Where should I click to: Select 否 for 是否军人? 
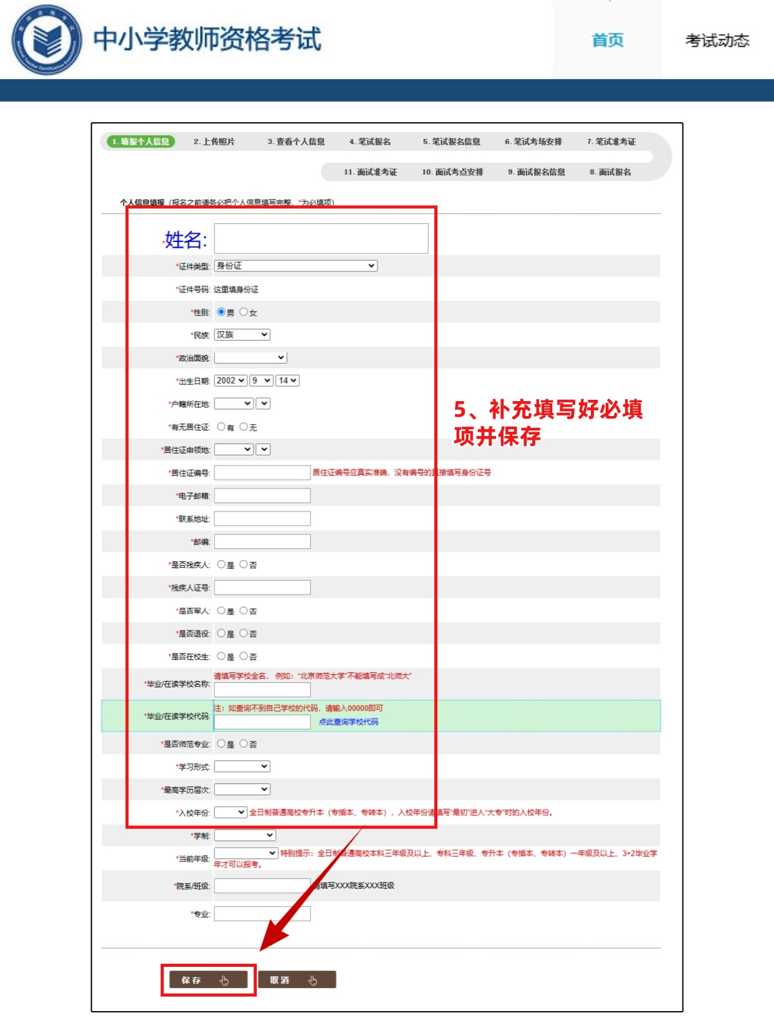point(244,611)
